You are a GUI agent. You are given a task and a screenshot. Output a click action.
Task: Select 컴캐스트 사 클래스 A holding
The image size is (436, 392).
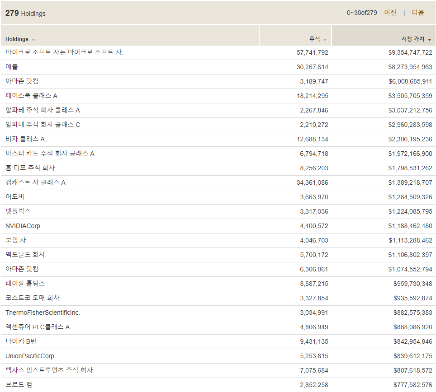pos(35,182)
